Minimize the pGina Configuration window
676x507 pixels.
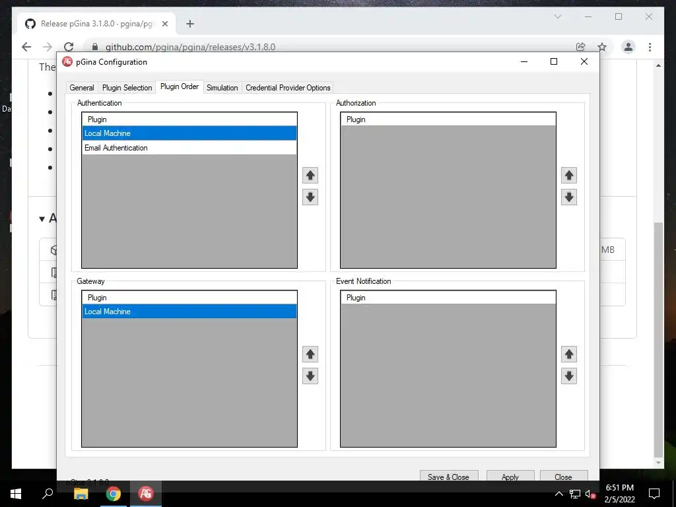click(x=524, y=61)
